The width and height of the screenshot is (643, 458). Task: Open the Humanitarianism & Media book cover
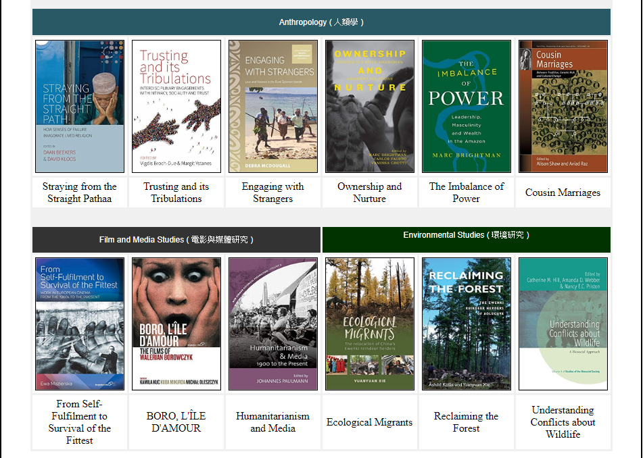(273, 324)
